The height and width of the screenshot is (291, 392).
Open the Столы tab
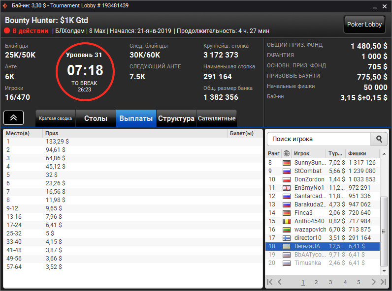[x=96, y=118]
